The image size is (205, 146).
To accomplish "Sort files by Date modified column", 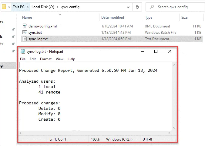I will coord(113,17).
